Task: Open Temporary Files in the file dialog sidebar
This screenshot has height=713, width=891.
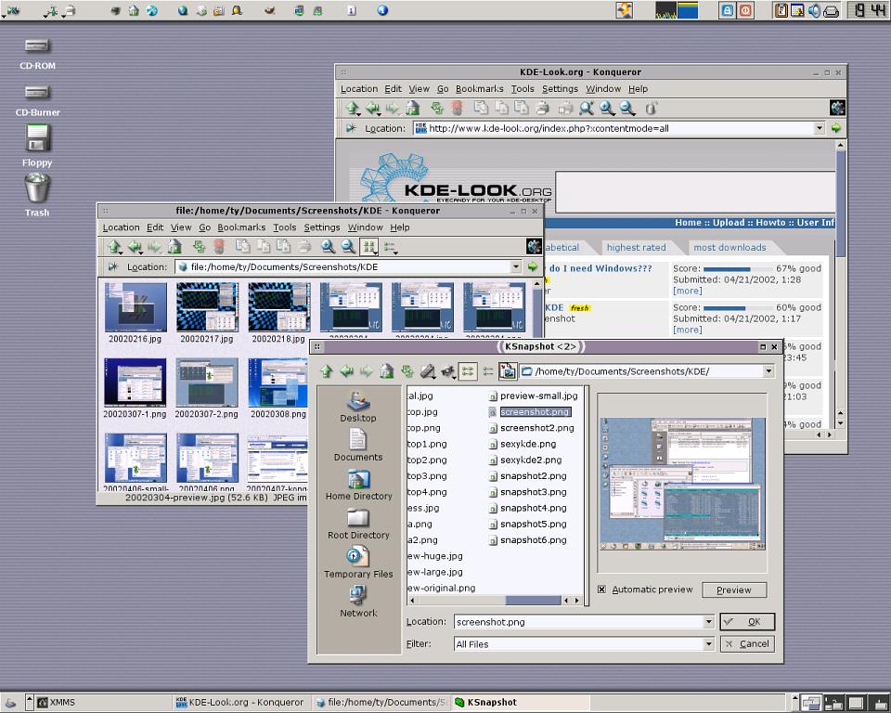Action: 358,563
